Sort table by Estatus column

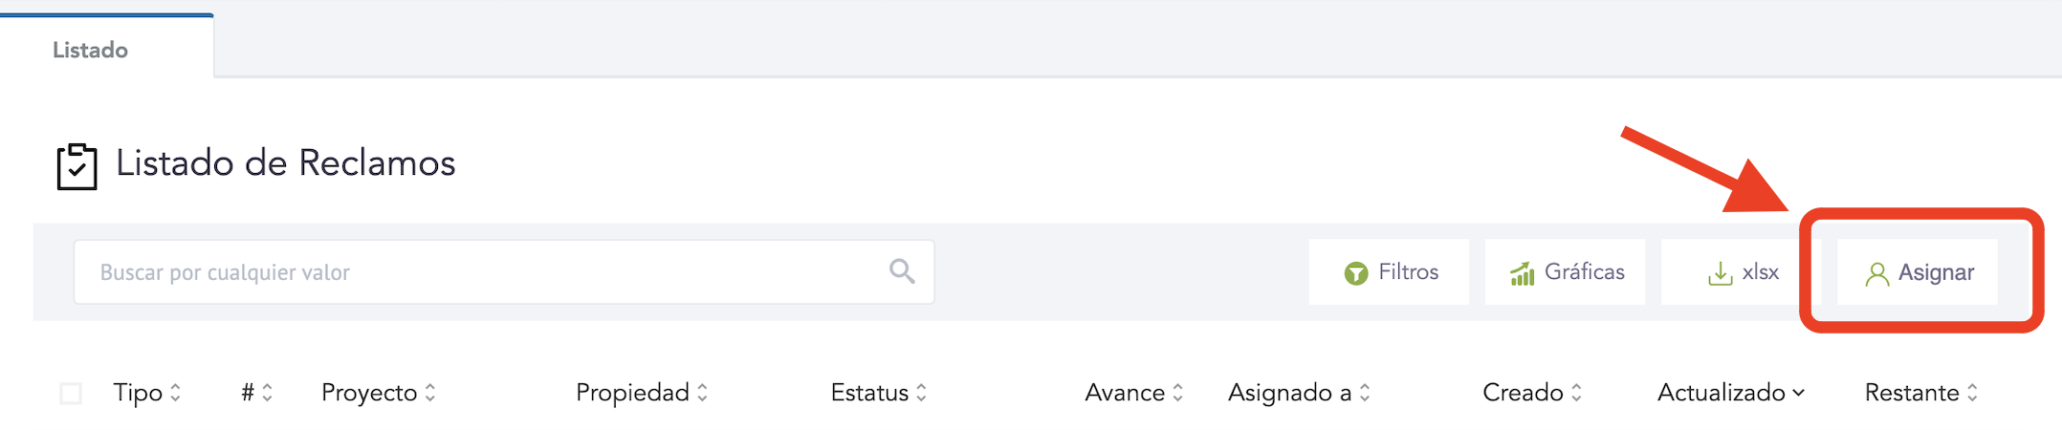coord(878,393)
